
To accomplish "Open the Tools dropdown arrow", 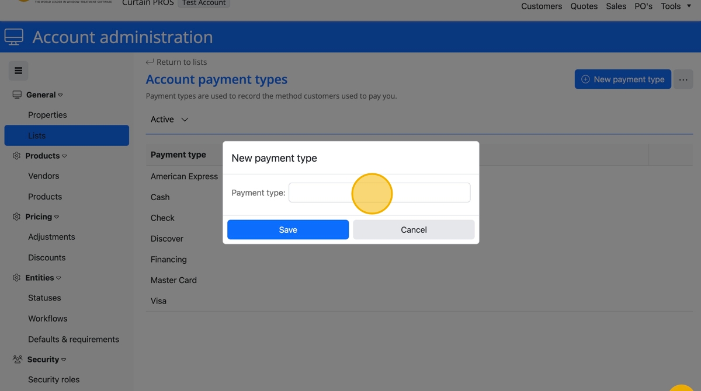I will pos(689,6).
